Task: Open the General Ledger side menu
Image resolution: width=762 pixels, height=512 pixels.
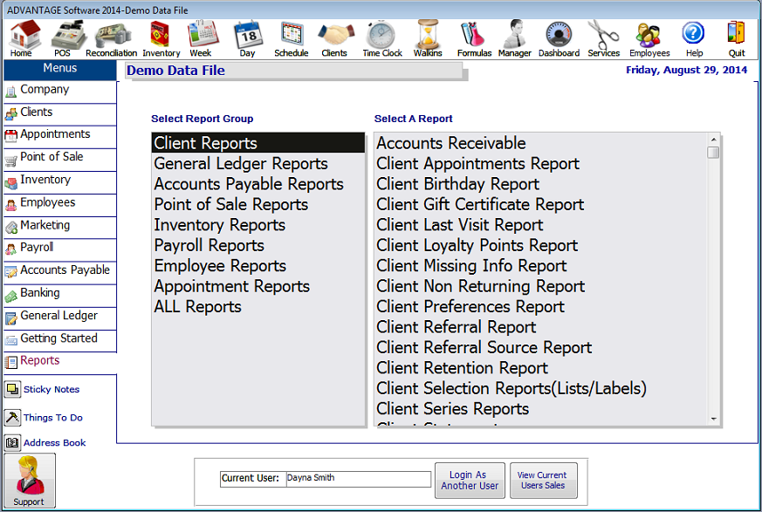Action: [59, 317]
